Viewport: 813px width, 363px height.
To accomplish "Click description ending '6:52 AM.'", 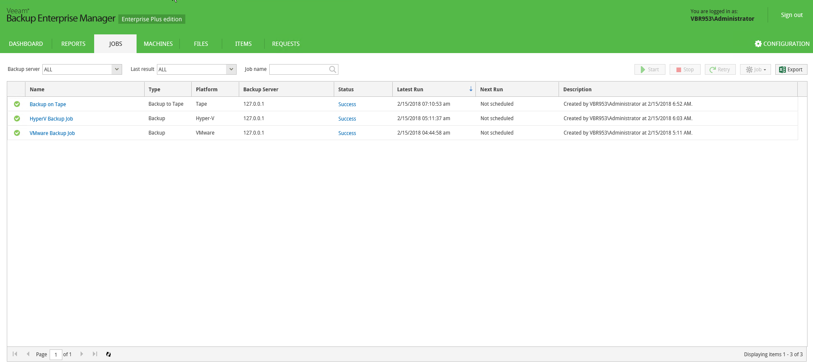I will pyautogui.click(x=628, y=104).
